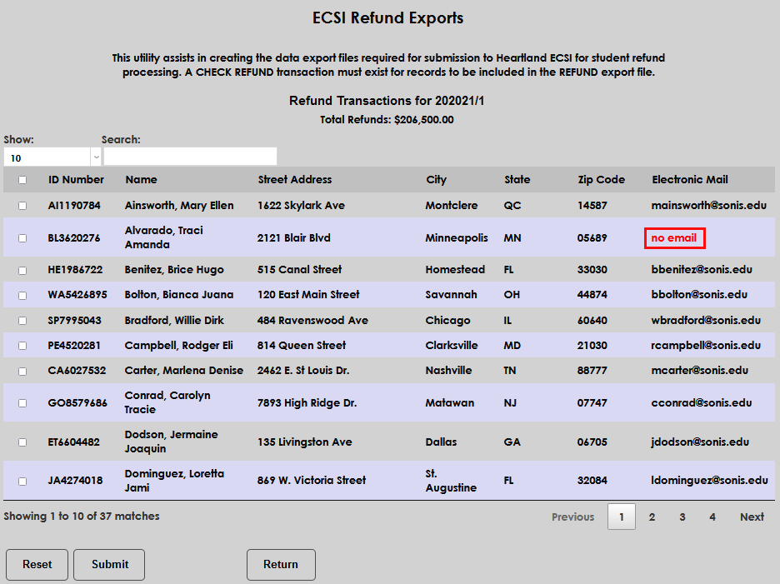Screen dimensions: 780x584
Task: Go to page 2 of results
Action: click(652, 517)
